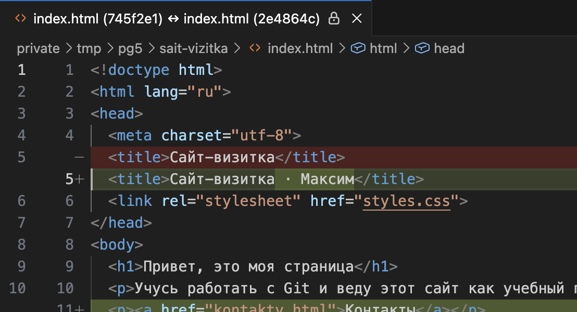Click the minus marker on removed title line
577x312 pixels.
79,157
